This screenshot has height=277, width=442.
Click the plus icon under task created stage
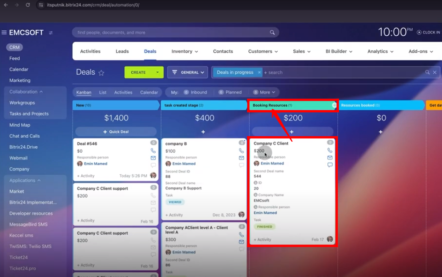[203, 132]
